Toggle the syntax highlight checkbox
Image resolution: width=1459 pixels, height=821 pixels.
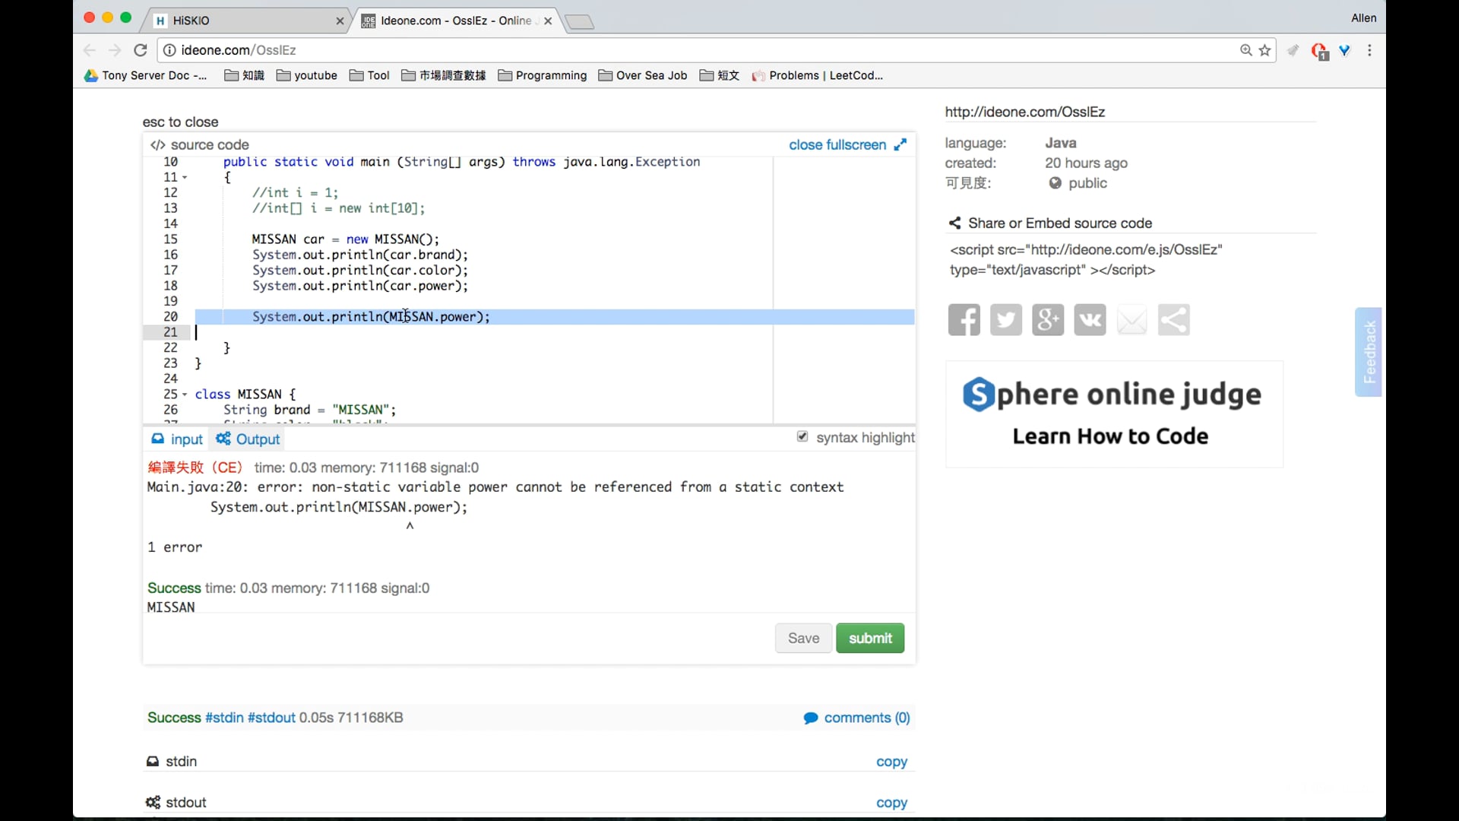(802, 436)
